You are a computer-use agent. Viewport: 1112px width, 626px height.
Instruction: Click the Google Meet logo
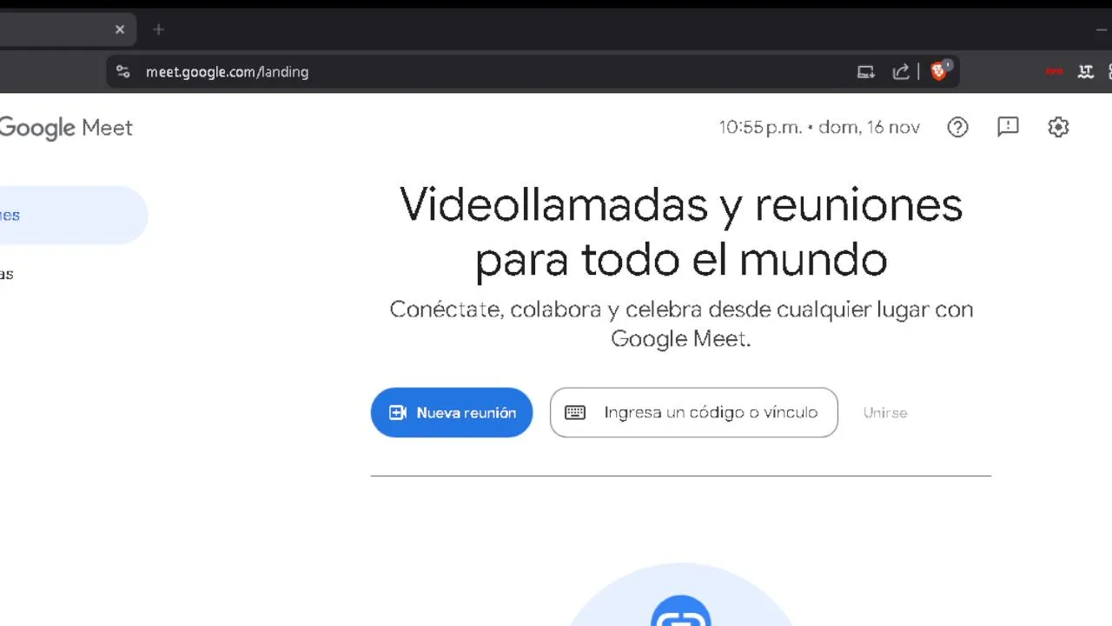click(x=66, y=128)
